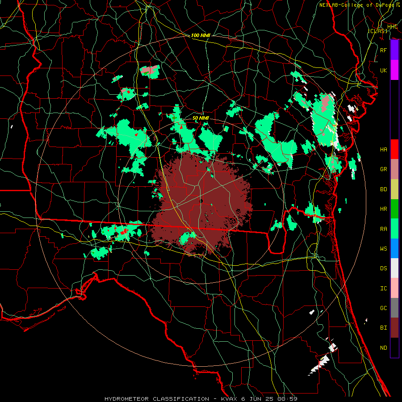402x402 pixels.
Task: Click the DS white legend swatch
Action: [x=394, y=268]
